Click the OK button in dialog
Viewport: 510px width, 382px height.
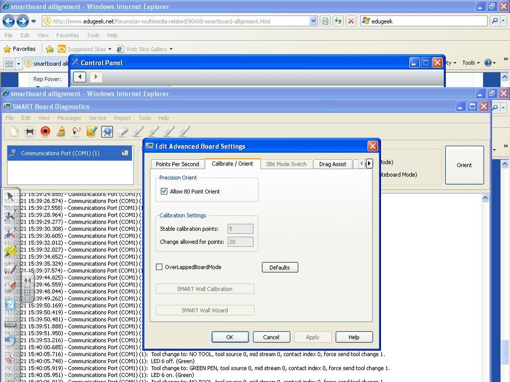point(230,337)
